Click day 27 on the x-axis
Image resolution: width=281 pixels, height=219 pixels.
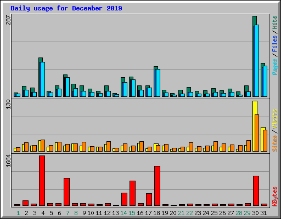pyautogui.click(x=231, y=213)
